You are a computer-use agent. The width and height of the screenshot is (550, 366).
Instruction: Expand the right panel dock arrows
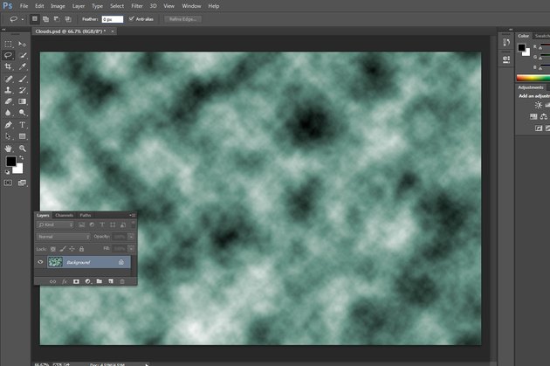(x=511, y=30)
